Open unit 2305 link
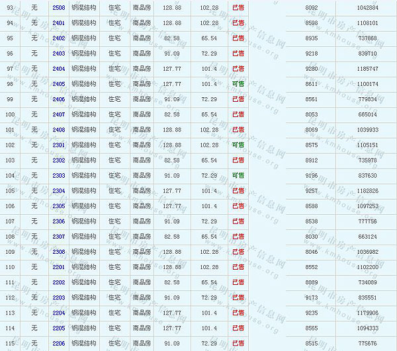397x351 pixels. [59, 206]
